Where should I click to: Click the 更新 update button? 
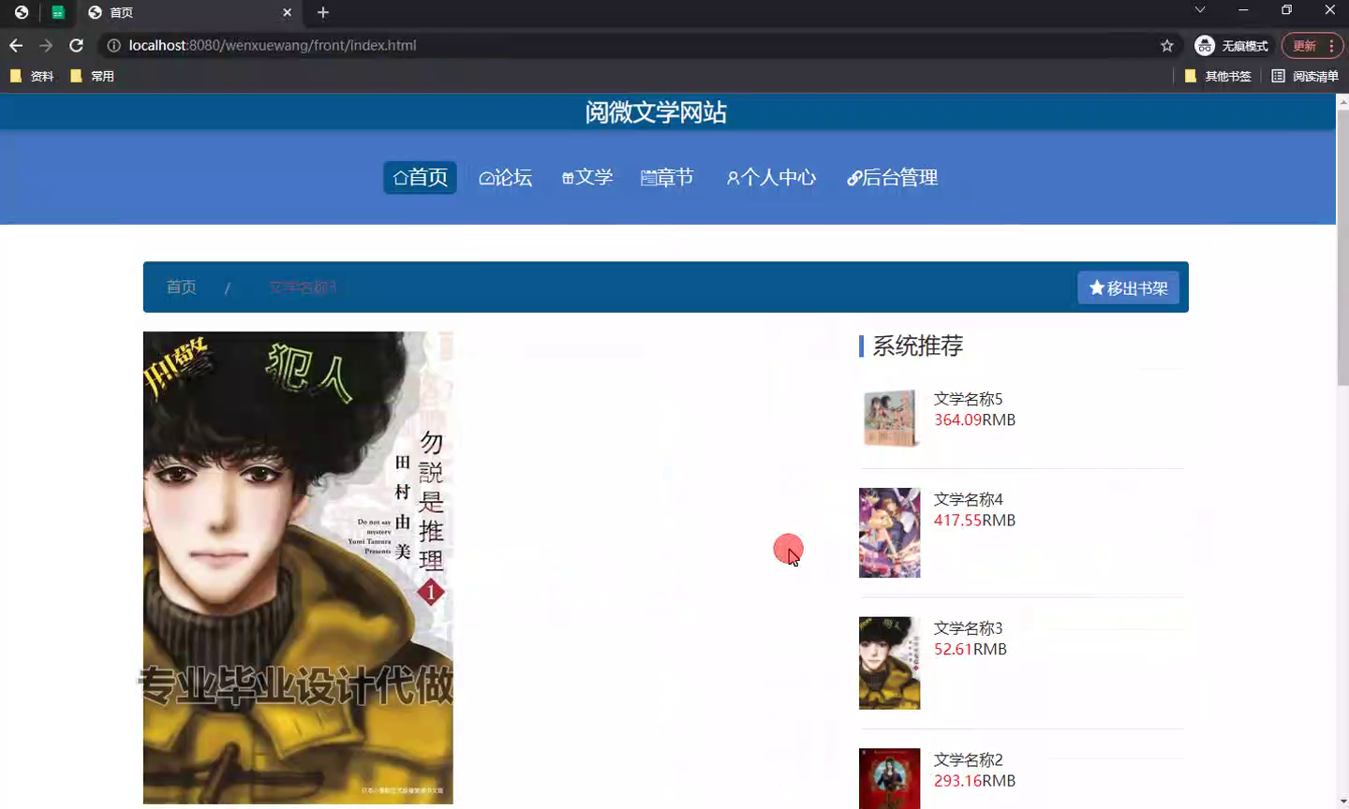coord(1304,46)
